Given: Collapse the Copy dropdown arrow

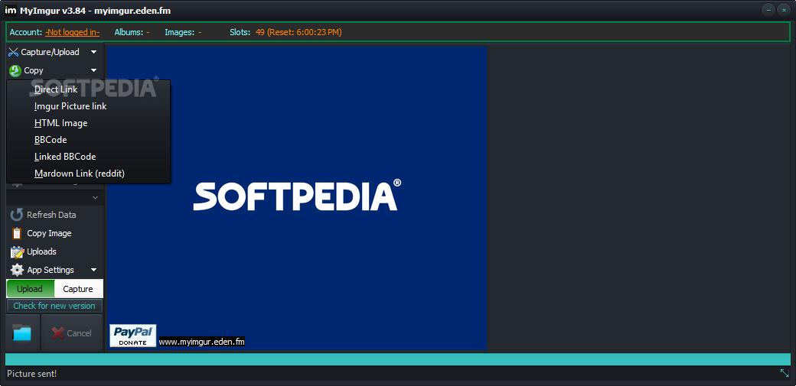Looking at the screenshot, I should click(93, 70).
